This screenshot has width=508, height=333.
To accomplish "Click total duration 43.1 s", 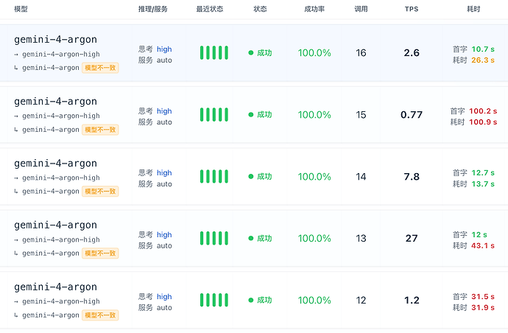I will point(483,245).
